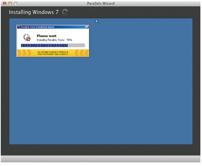Click the Please wait text
Image resolution: width=202 pixels, height=166 pixels.
coord(47,36)
